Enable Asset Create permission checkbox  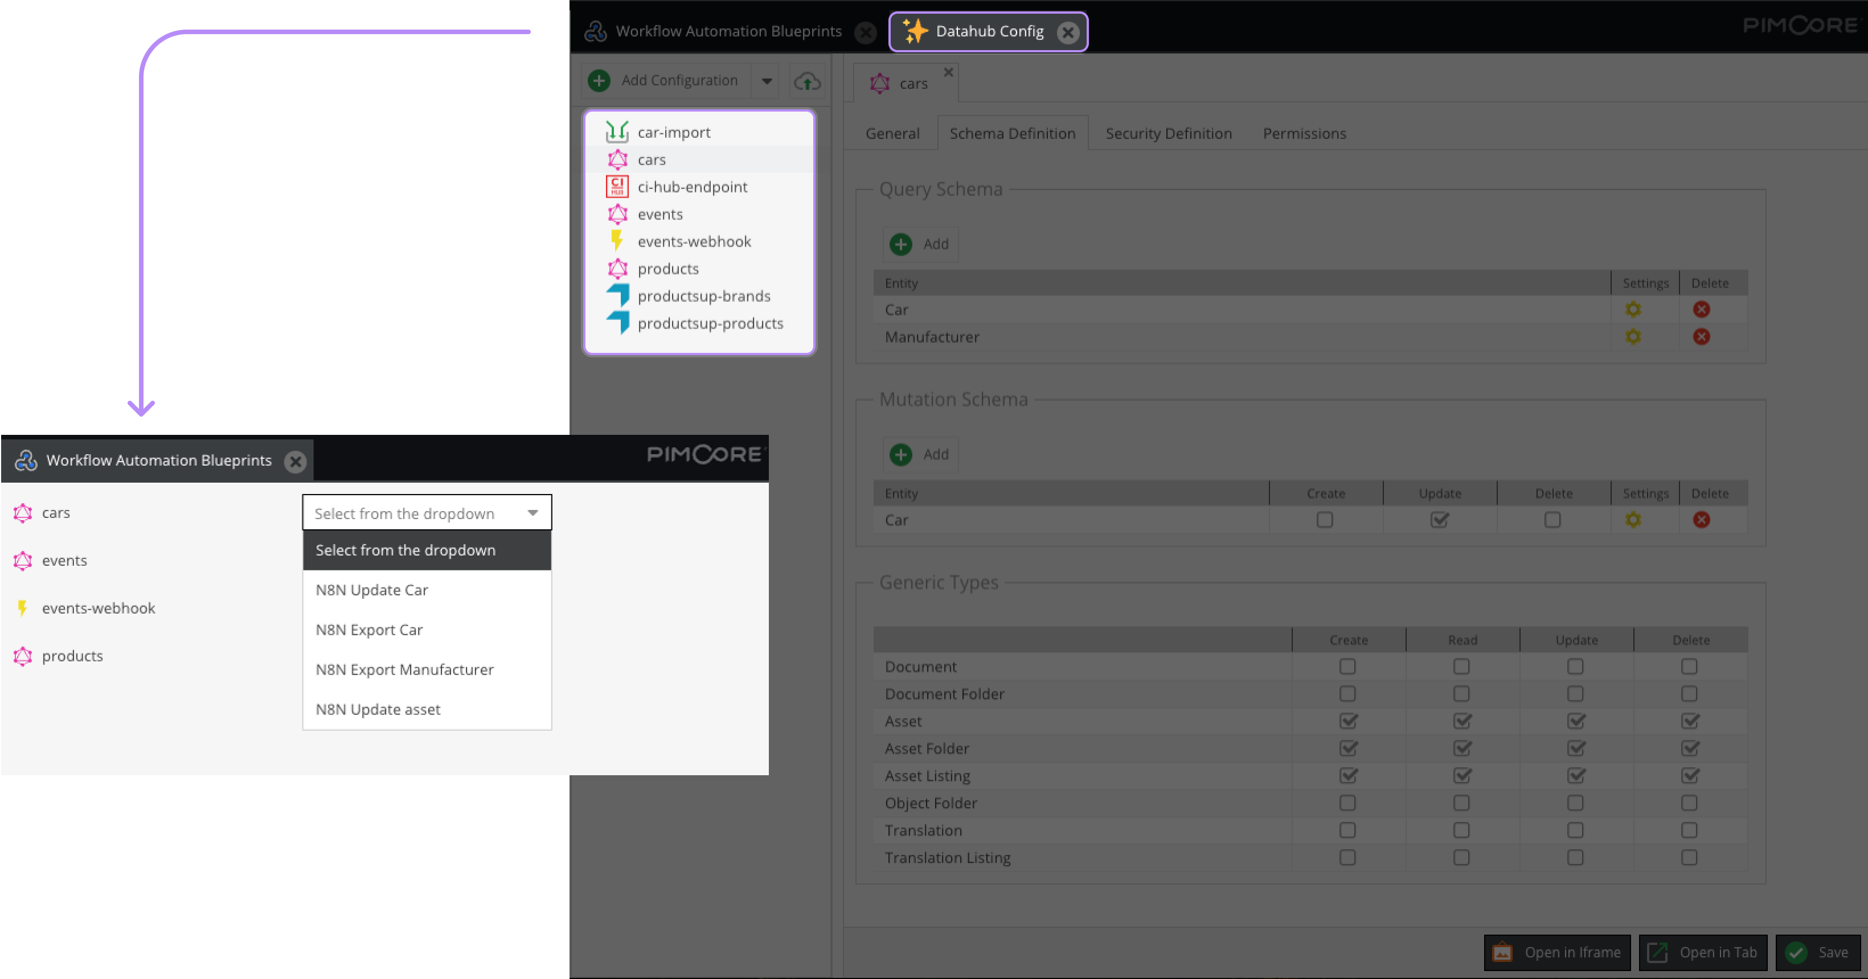tap(1348, 721)
